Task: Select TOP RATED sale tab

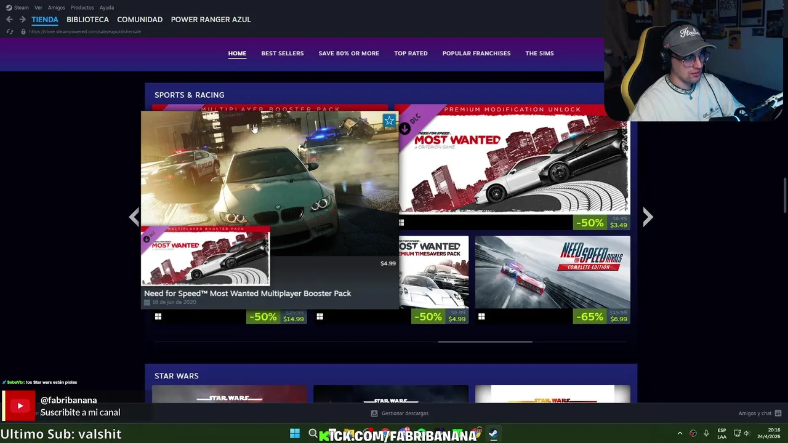Action: [x=411, y=54]
